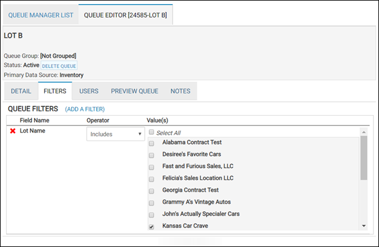Remove the Lot Name filter with red X

[x=12, y=131]
